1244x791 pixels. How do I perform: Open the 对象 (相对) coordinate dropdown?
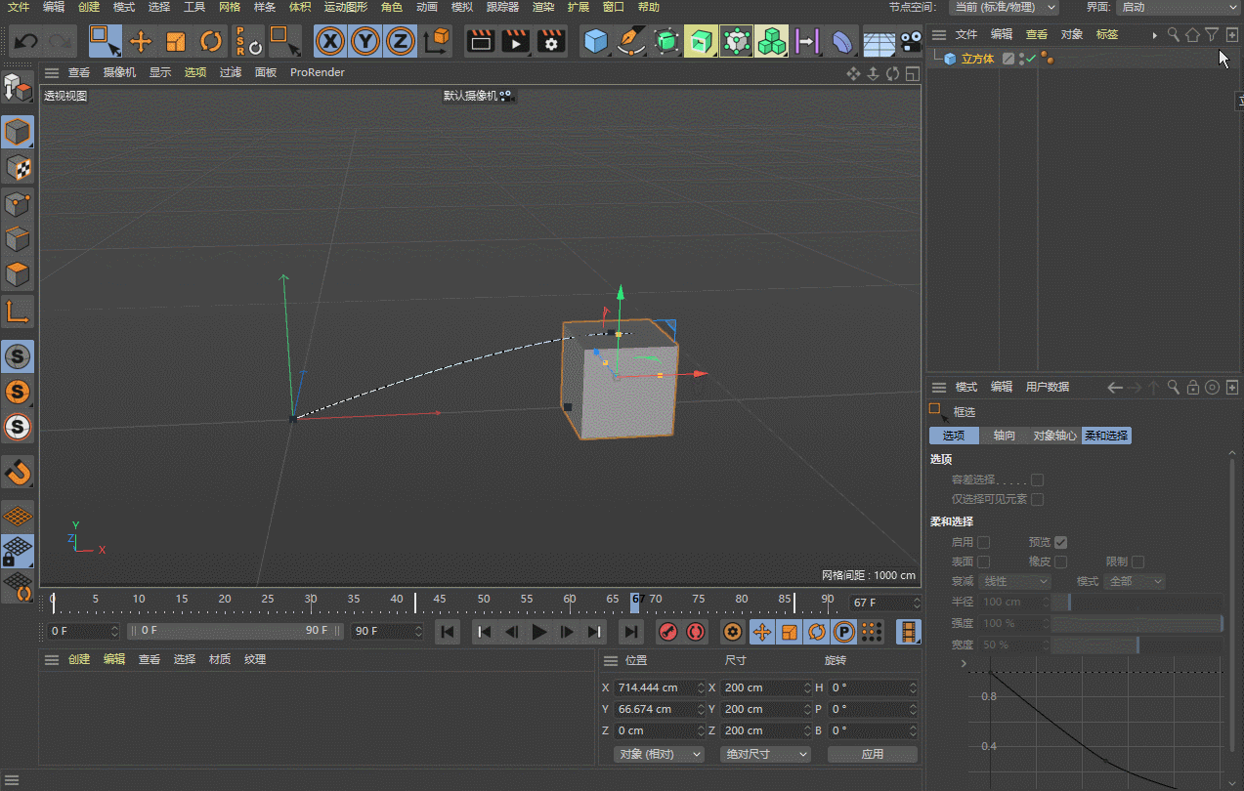660,754
